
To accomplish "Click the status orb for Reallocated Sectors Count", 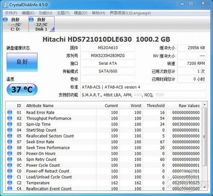I will (x=10, y=136).
